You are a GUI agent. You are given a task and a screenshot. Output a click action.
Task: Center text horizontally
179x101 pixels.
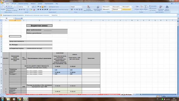click(x=40, y=10)
